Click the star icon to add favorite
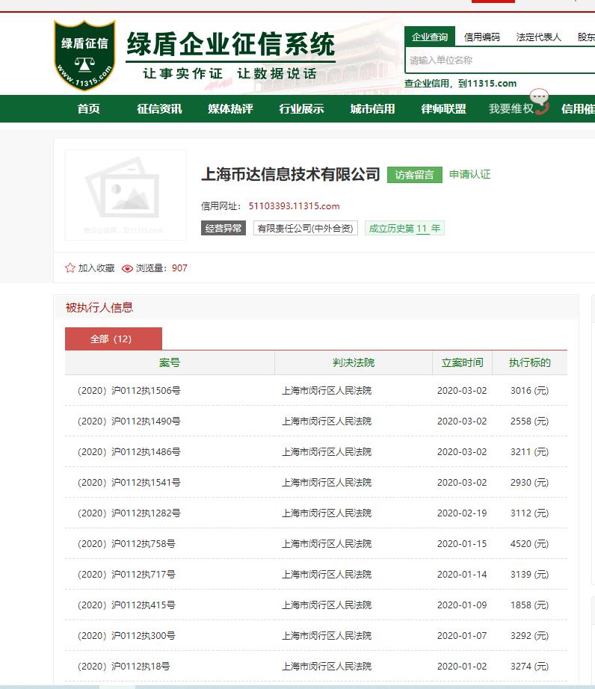The height and width of the screenshot is (689, 595). click(x=70, y=268)
